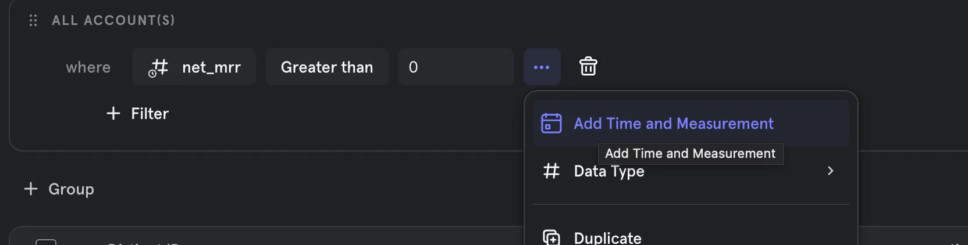Click the ALL ACCOUNT(S) section header
The image size is (968, 245).
coord(113,20)
